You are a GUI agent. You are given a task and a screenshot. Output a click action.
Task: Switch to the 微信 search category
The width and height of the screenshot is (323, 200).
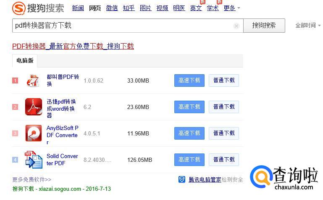pos(112,8)
